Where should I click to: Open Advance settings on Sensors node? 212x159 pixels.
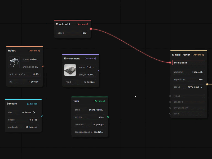[33, 104]
